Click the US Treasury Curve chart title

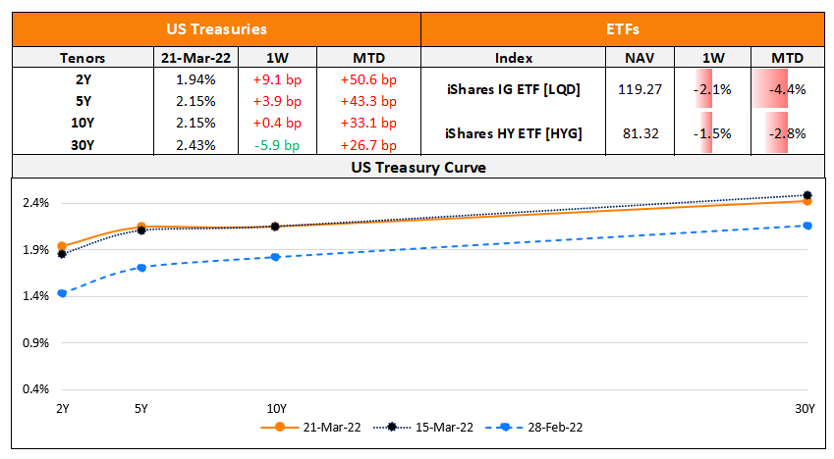point(418,167)
